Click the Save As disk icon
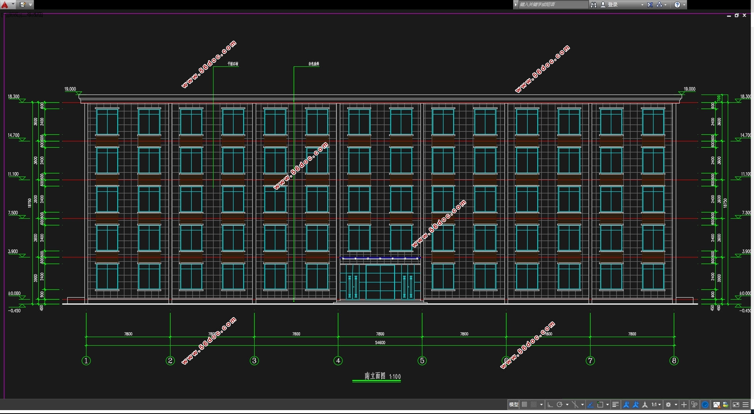This screenshot has height=414, width=754. [23, 5]
